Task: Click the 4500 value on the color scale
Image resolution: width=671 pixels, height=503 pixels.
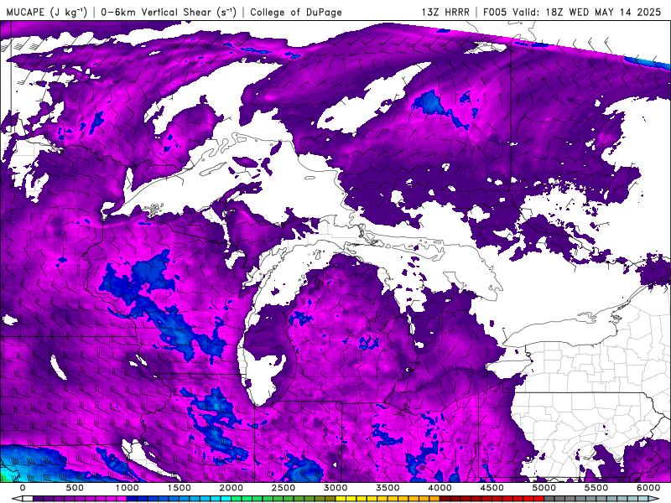Action: tap(492, 488)
